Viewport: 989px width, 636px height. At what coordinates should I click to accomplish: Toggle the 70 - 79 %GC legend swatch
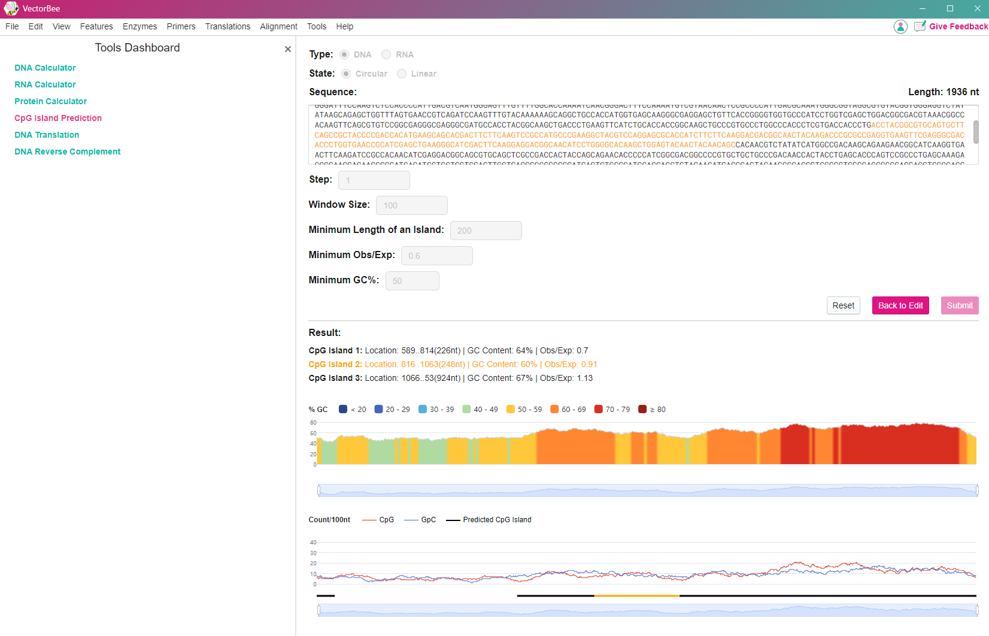pyautogui.click(x=599, y=409)
